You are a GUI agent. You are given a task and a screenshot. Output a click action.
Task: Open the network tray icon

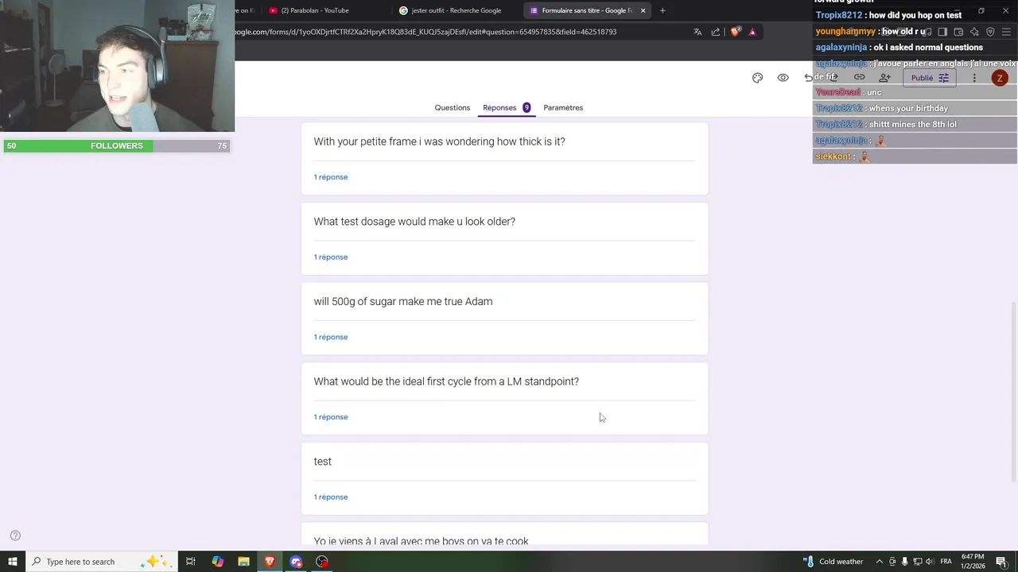(917, 562)
